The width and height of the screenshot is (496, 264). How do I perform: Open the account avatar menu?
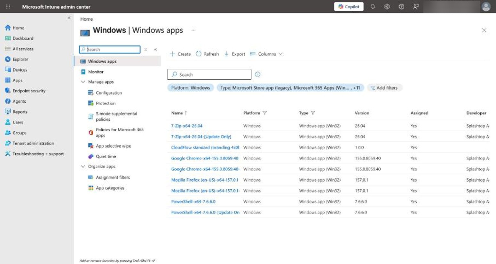click(x=486, y=6)
